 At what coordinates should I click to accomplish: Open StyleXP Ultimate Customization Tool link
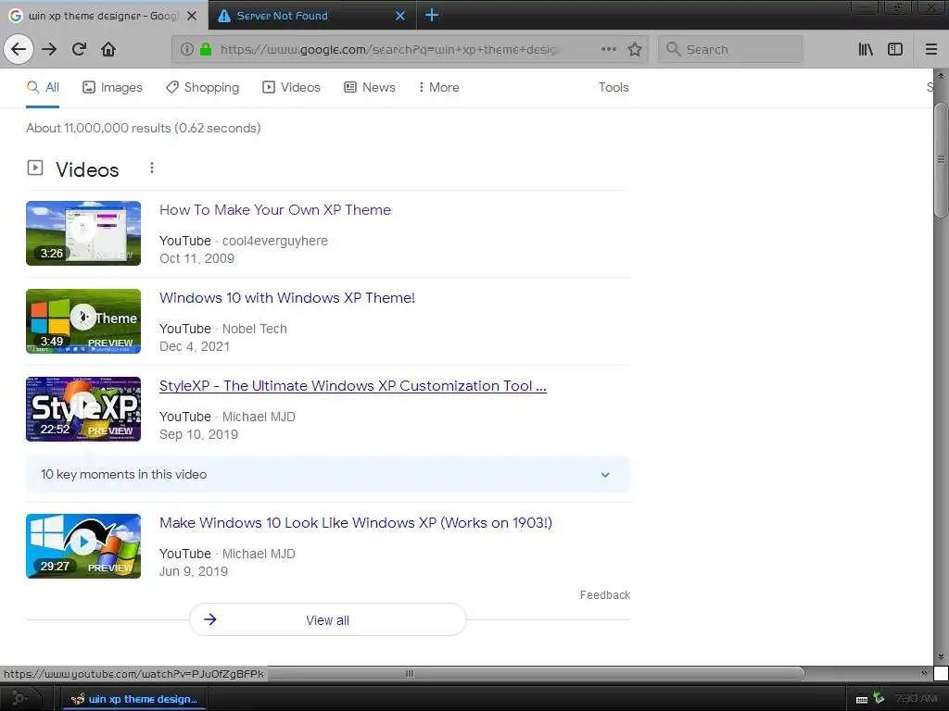(x=353, y=386)
